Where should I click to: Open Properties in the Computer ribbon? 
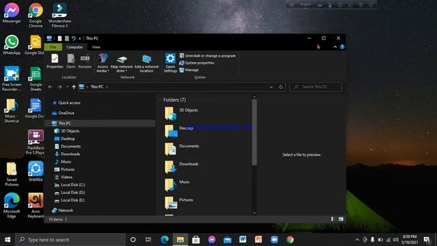click(55, 61)
